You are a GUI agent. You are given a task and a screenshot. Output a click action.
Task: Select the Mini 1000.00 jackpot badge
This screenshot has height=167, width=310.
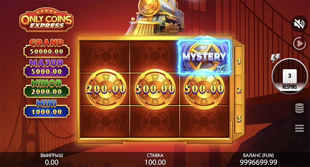tap(47, 108)
